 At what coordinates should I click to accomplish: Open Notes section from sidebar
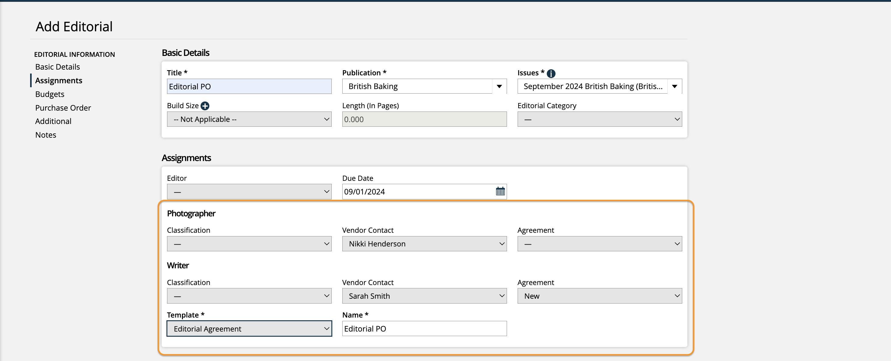tap(46, 135)
